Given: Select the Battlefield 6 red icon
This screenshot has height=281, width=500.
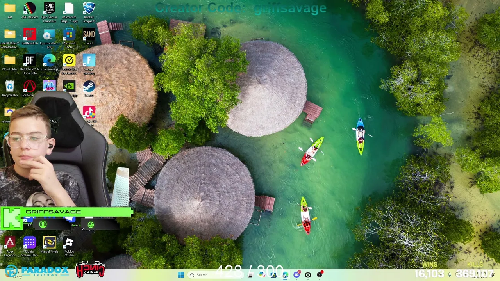Looking at the screenshot, I should (30, 37).
